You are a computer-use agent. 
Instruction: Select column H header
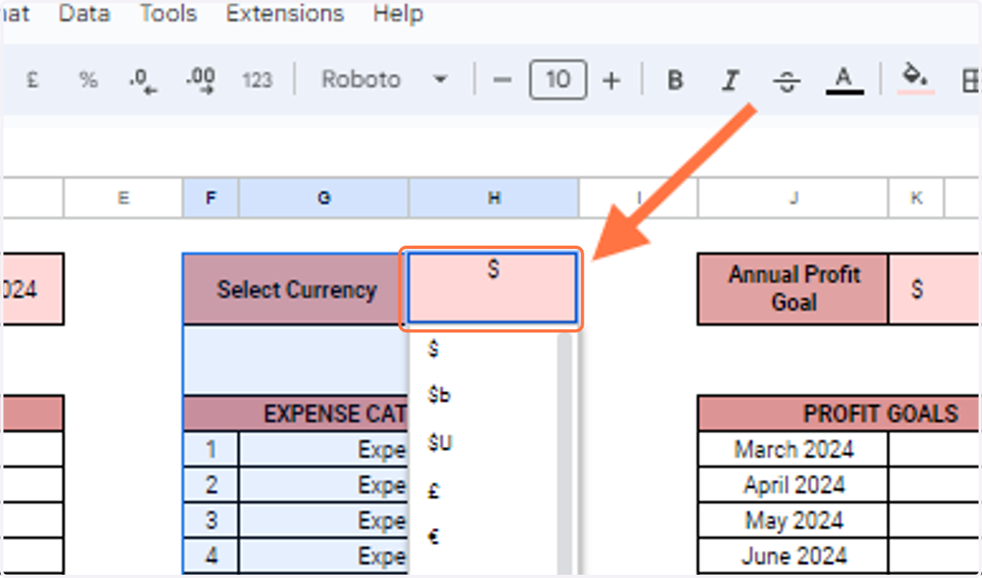493,198
